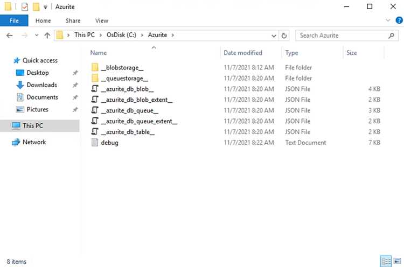This screenshot has height=267, width=404.
Task: Select the debug text document icon
Action: [95, 143]
